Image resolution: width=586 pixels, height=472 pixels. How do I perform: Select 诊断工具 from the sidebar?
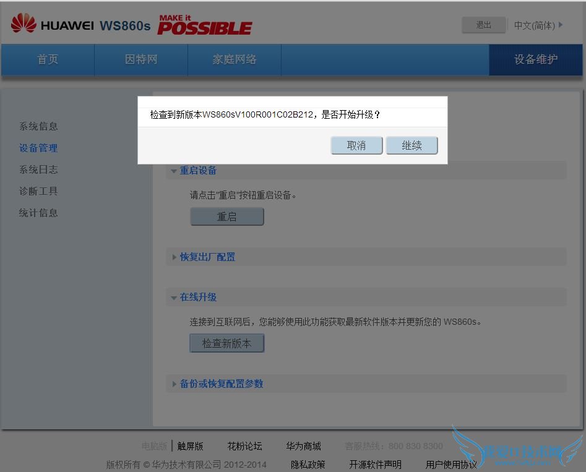point(38,191)
